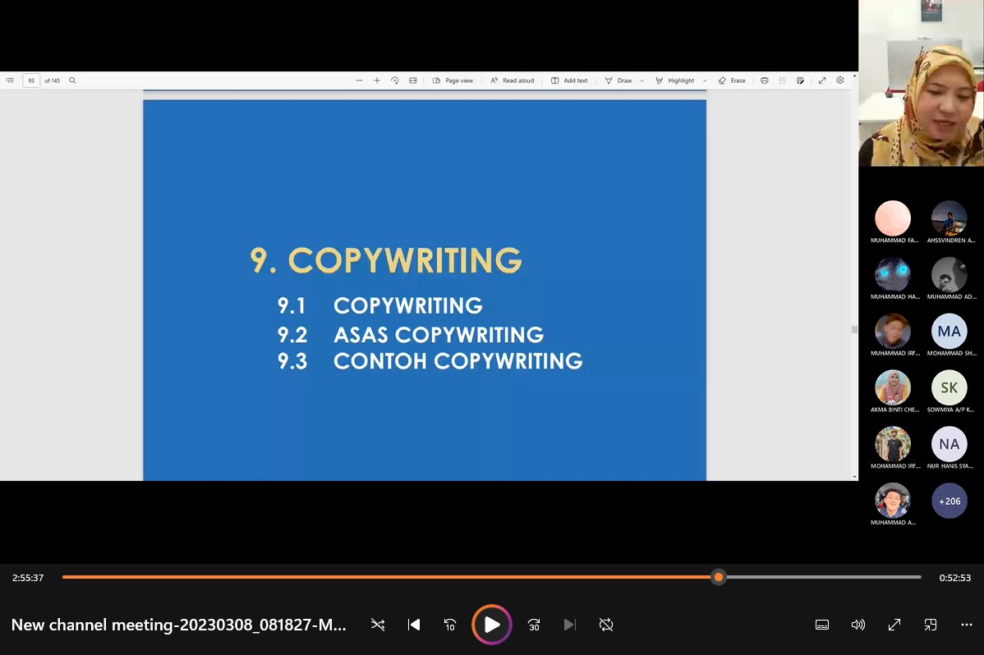Select participant AKMA BINTI CHE... avatar
984x655 pixels.
click(892, 387)
